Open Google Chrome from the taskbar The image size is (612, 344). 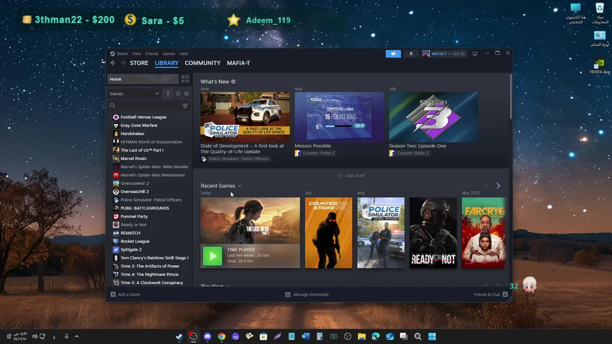[x=221, y=336]
